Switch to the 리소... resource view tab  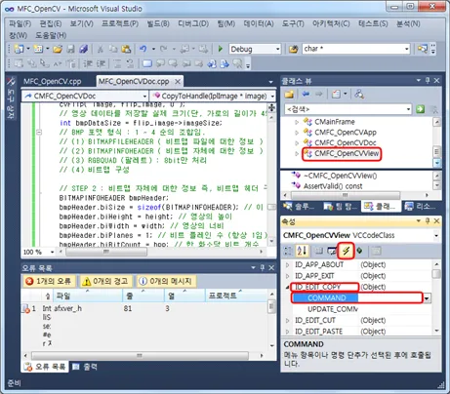(x=420, y=207)
